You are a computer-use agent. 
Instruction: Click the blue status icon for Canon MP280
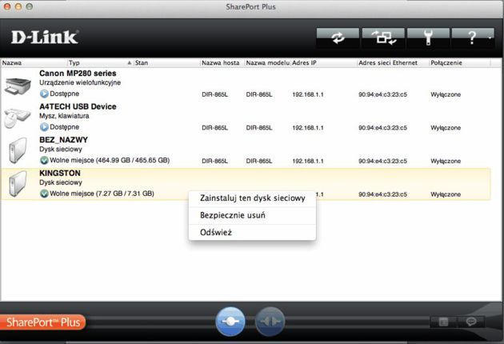pos(44,94)
